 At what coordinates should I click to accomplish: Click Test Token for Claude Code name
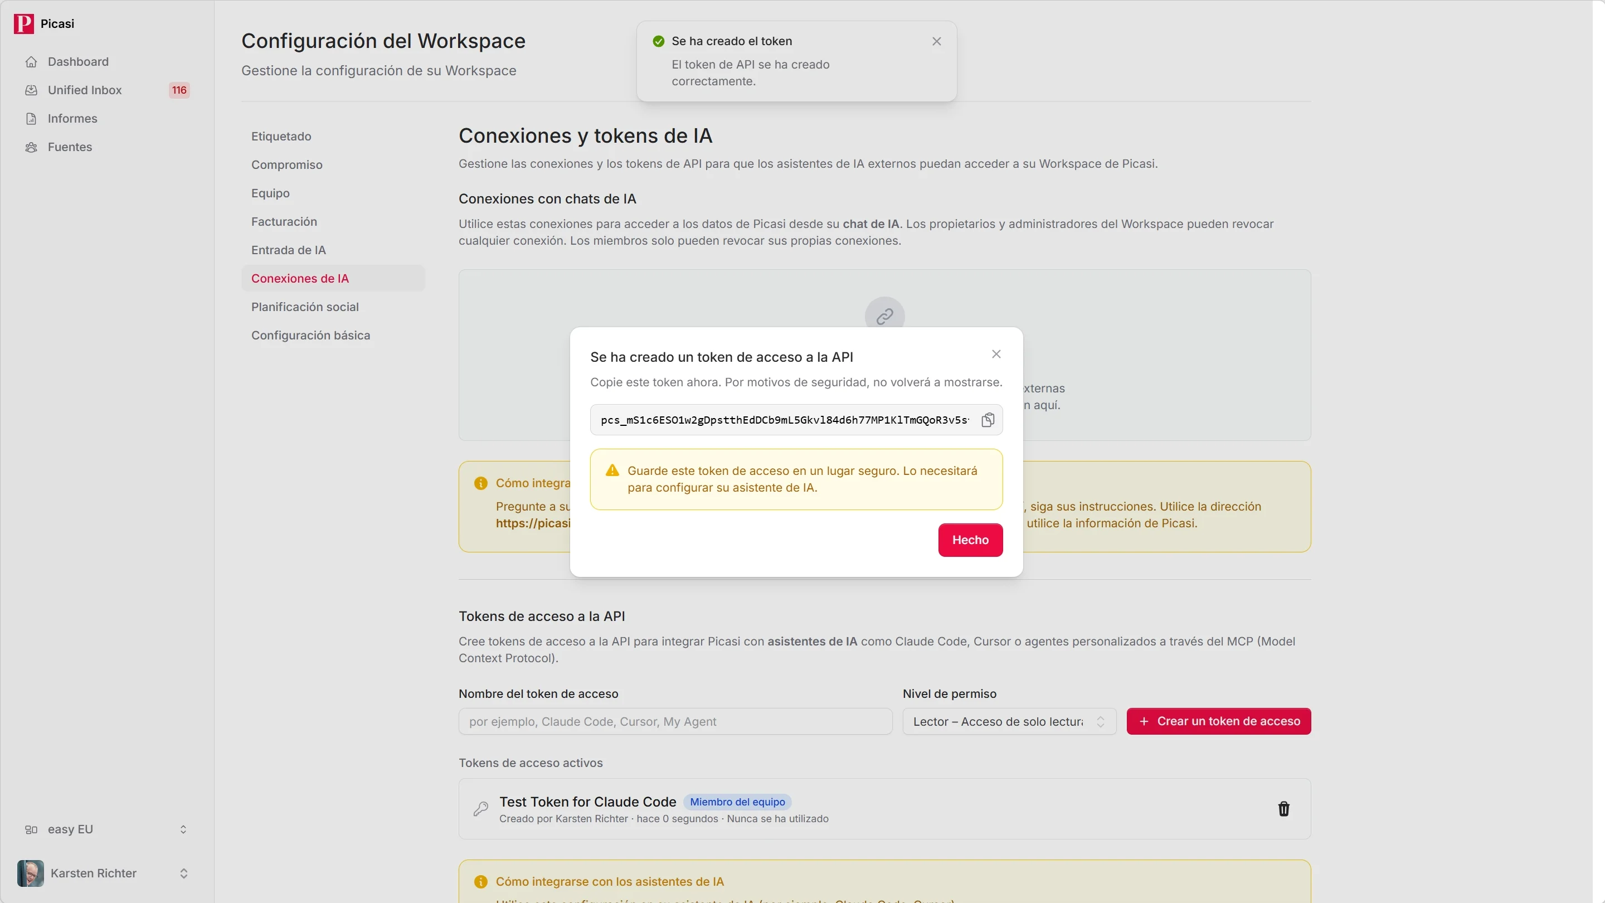coord(587,802)
